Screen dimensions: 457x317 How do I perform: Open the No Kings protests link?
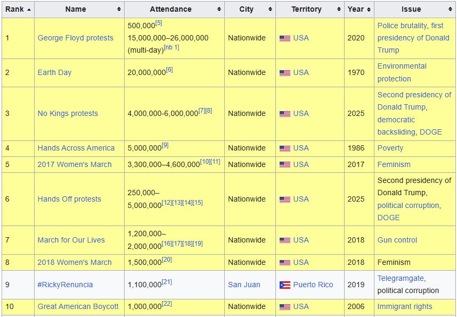[68, 113]
